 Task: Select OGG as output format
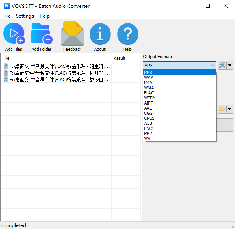148,113
